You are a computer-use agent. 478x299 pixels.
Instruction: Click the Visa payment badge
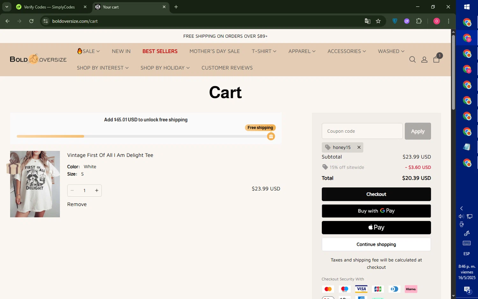(361, 289)
